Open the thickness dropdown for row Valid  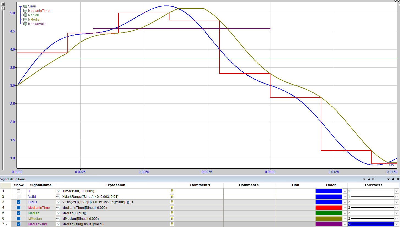(x=396, y=196)
